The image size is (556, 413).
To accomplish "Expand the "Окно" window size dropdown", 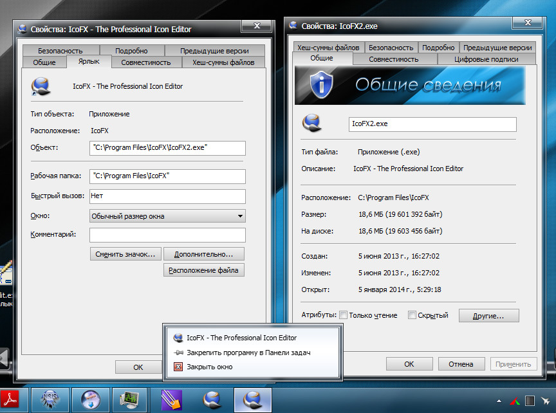I will point(240,216).
